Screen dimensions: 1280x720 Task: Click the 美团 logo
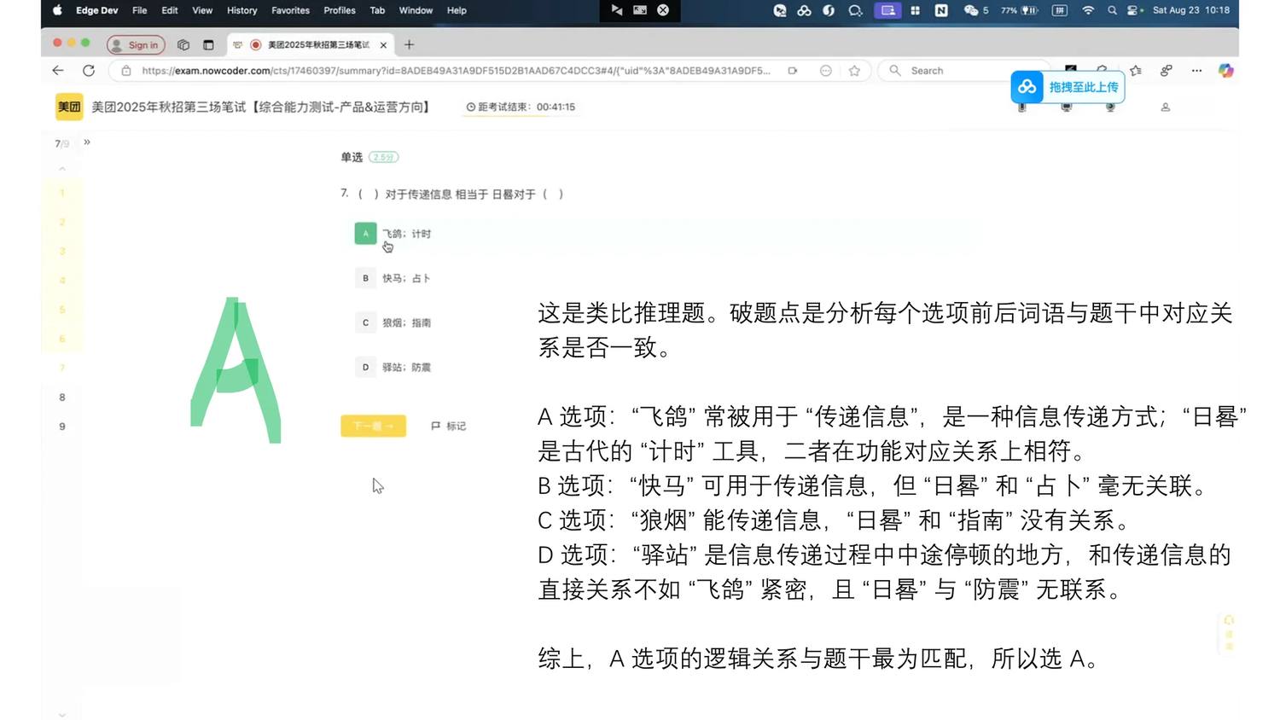click(69, 107)
